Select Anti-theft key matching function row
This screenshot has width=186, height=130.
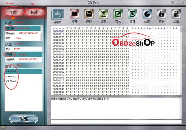click(23, 28)
